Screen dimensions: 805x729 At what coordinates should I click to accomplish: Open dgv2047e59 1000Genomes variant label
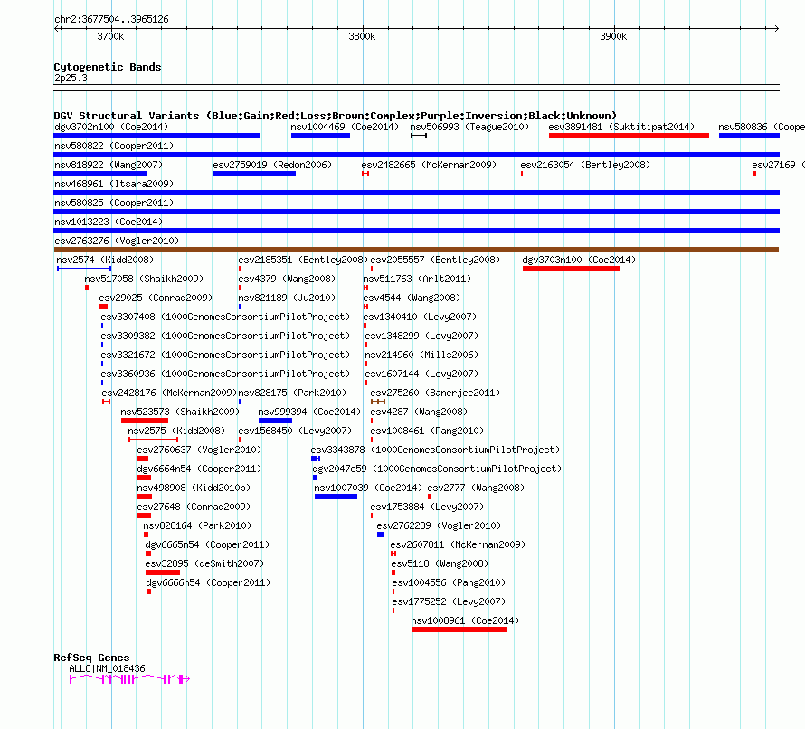437,469
